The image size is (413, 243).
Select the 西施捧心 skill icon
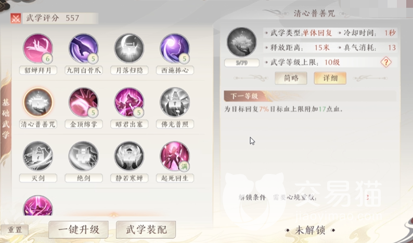coord(175,48)
